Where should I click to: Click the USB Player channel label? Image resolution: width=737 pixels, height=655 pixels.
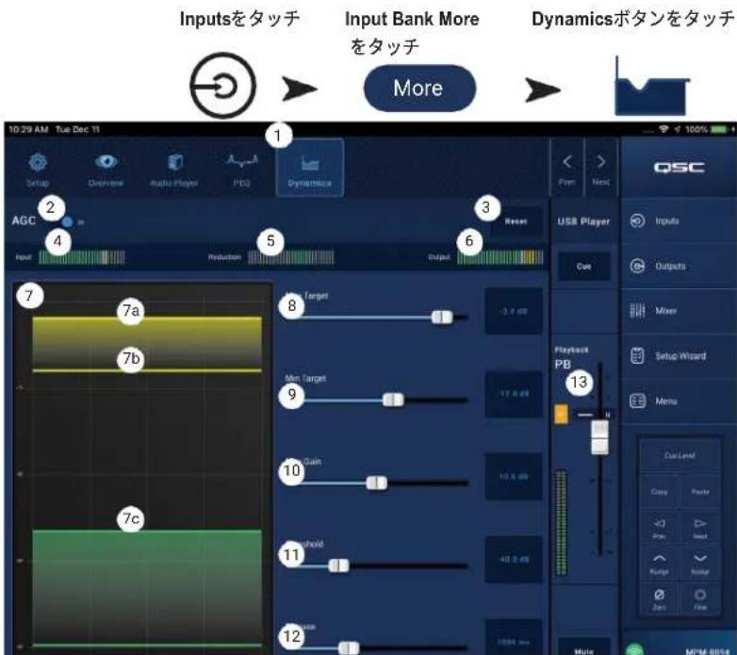click(583, 221)
